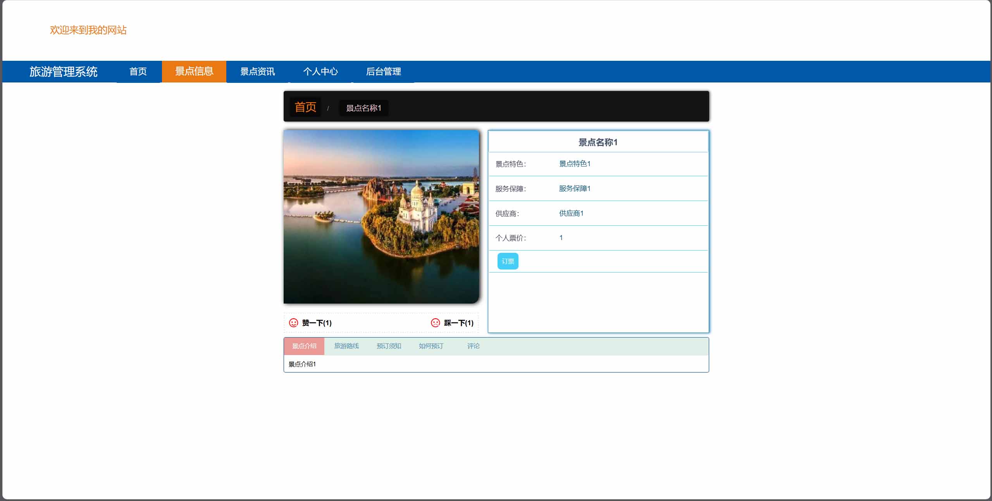Open 后台管理 navigation item
This screenshot has height=501, width=992.
[383, 72]
